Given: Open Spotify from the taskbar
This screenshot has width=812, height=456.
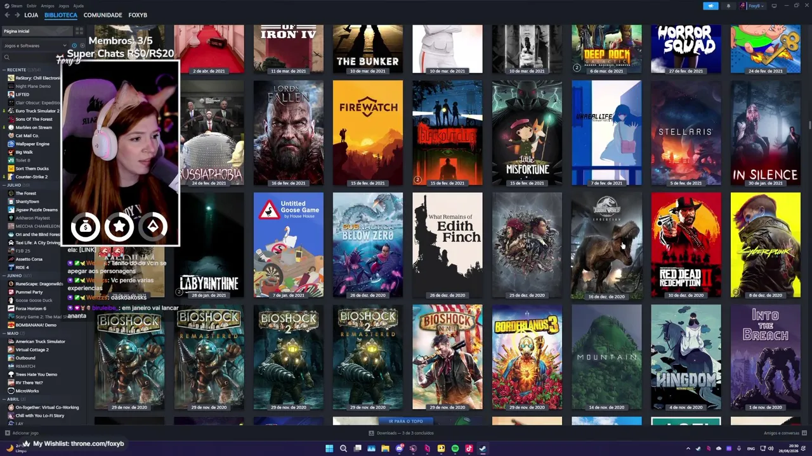Looking at the screenshot, I should pos(455,448).
